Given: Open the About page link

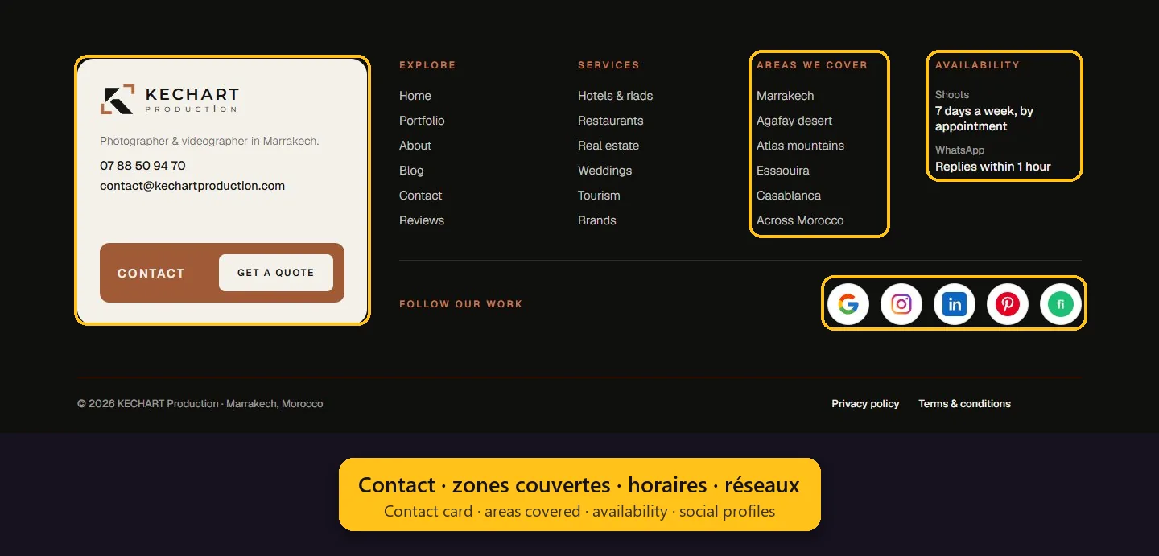Looking at the screenshot, I should (415, 146).
